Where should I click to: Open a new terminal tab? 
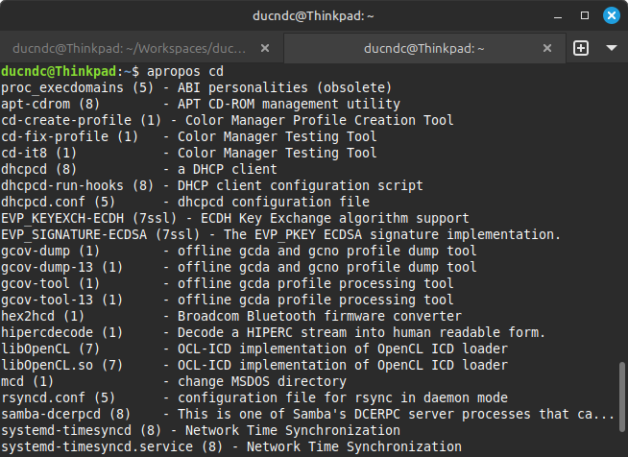[581, 48]
